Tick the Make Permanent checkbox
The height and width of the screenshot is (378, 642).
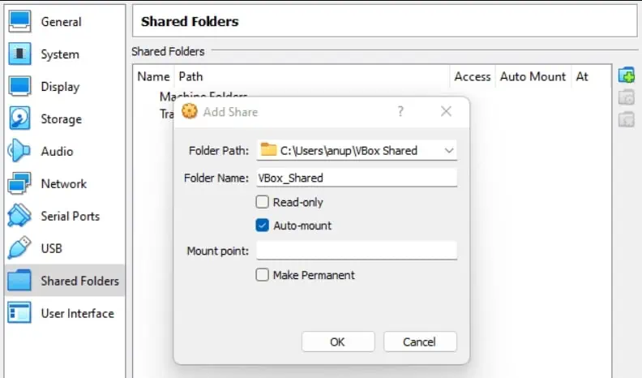coord(263,275)
